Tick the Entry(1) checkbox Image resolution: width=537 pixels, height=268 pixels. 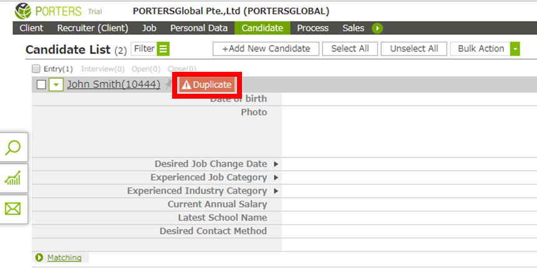click(36, 69)
